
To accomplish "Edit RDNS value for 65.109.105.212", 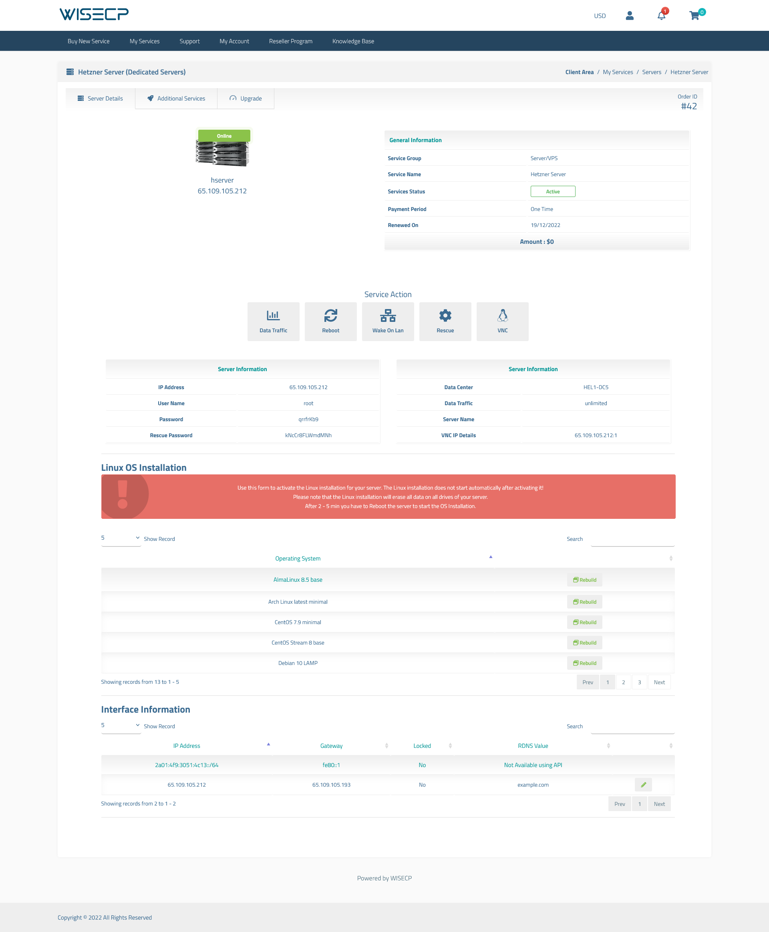I will pos(643,785).
